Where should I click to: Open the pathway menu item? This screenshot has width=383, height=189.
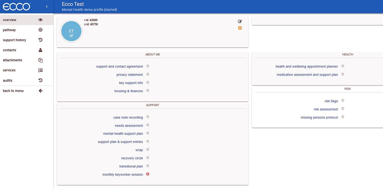point(9,30)
